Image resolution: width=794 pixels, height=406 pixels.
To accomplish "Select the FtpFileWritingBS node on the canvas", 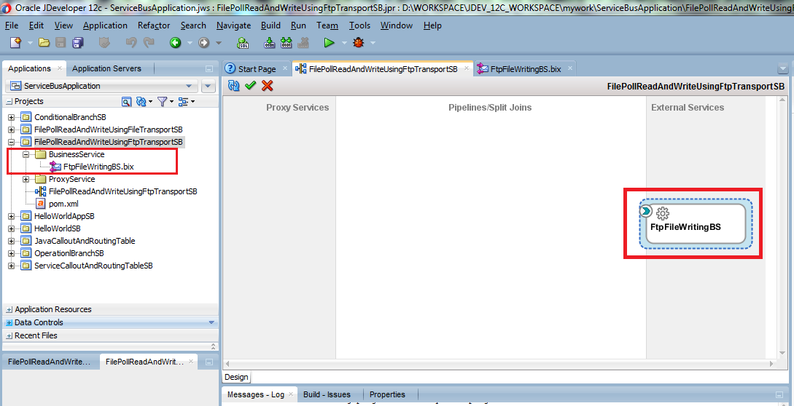I will point(696,224).
